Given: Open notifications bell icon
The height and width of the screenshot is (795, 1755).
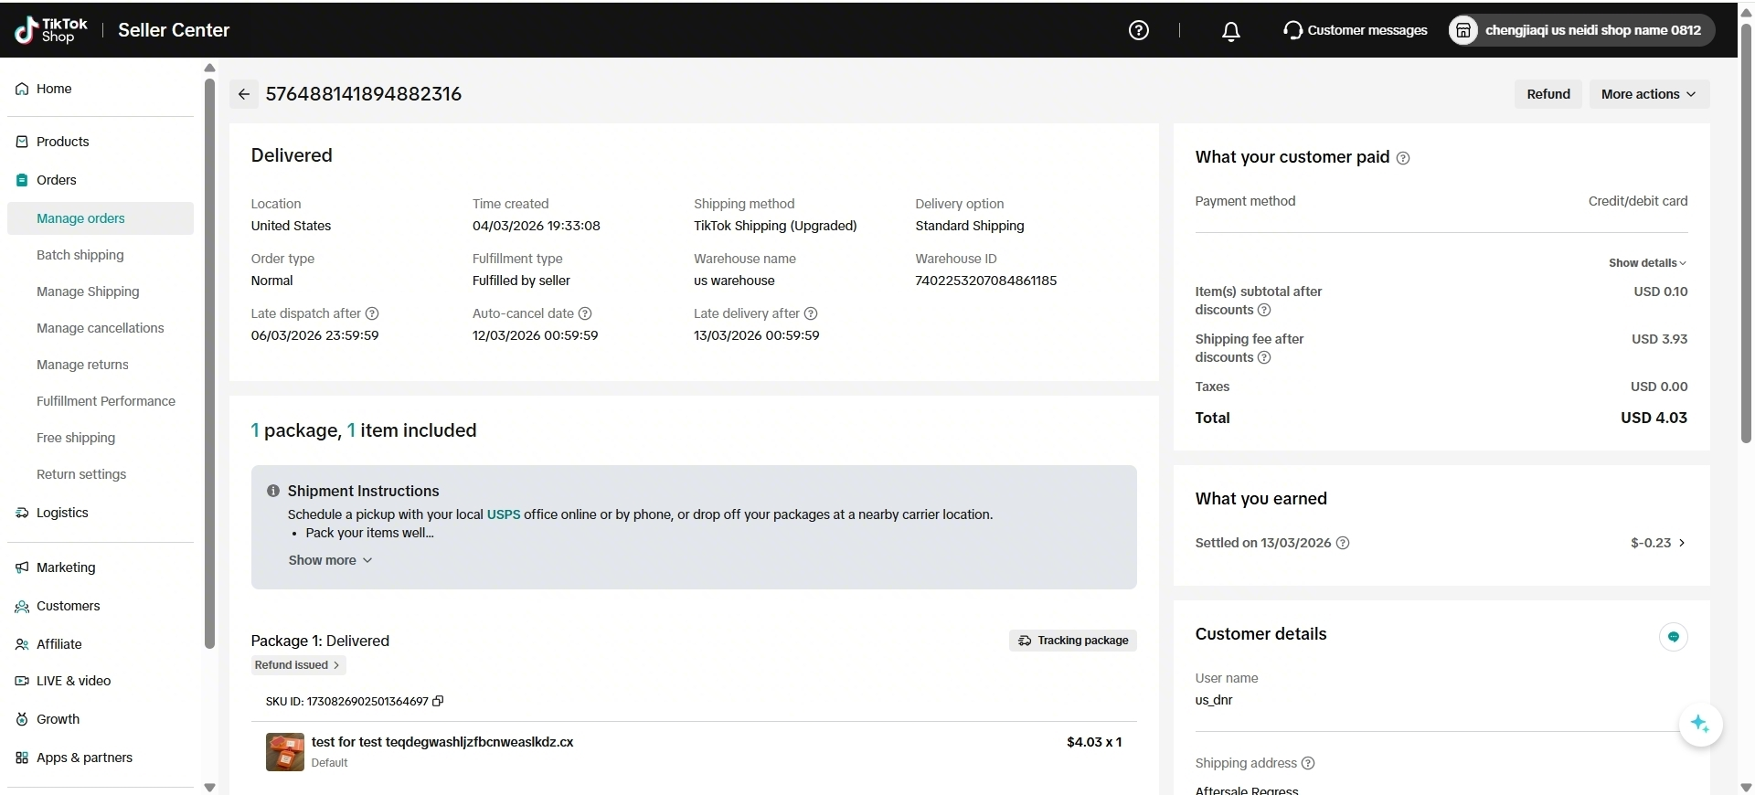Looking at the screenshot, I should point(1230,31).
